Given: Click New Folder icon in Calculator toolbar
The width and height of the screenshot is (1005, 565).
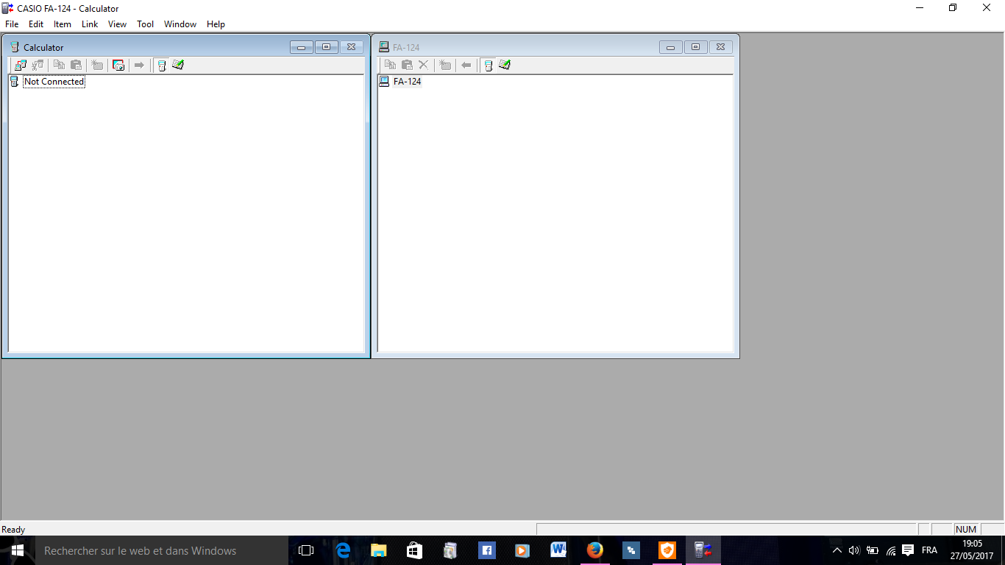Looking at the screenshot, I should point(97,65).
